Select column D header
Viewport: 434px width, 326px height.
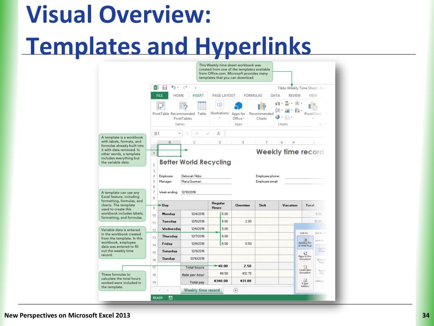point(220,142)
